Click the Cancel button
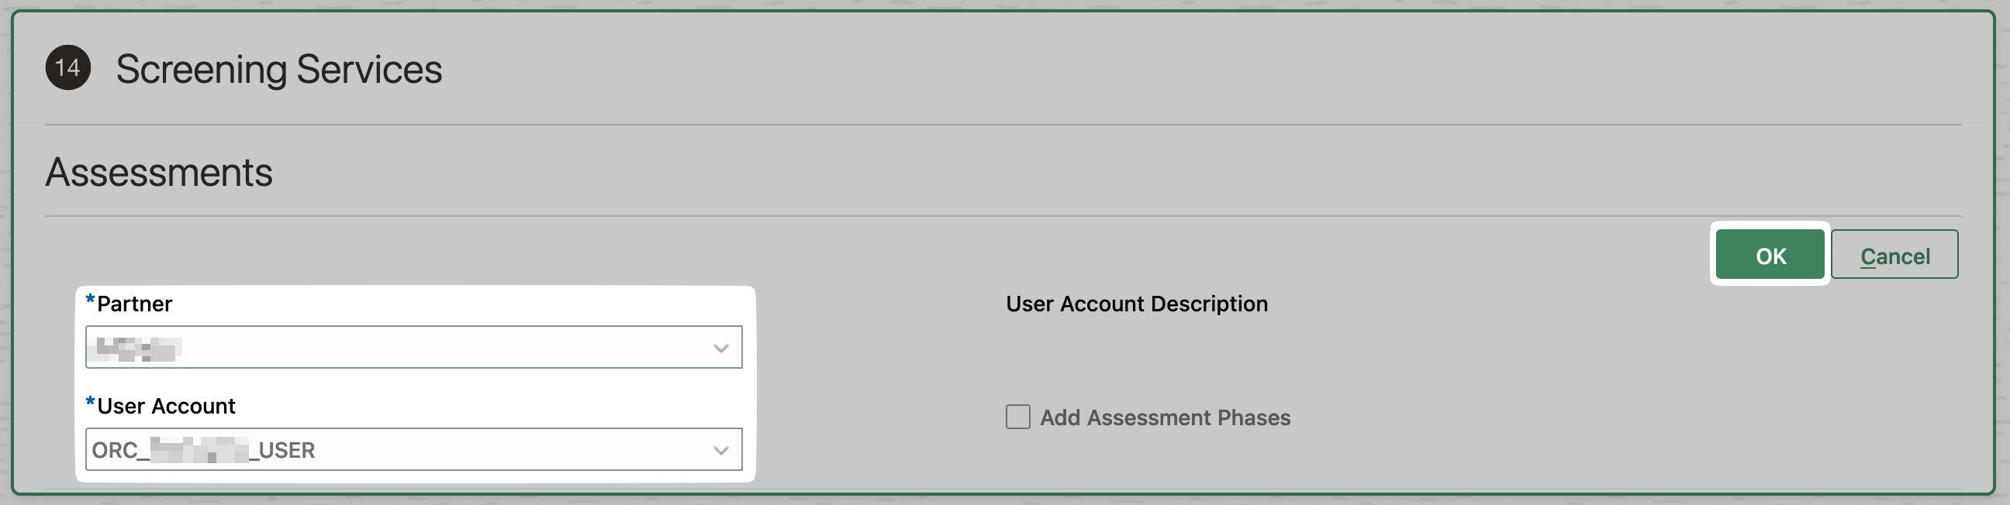Screen dimensions: 2010x505 pyautogui.click(x=1894, y=255)
